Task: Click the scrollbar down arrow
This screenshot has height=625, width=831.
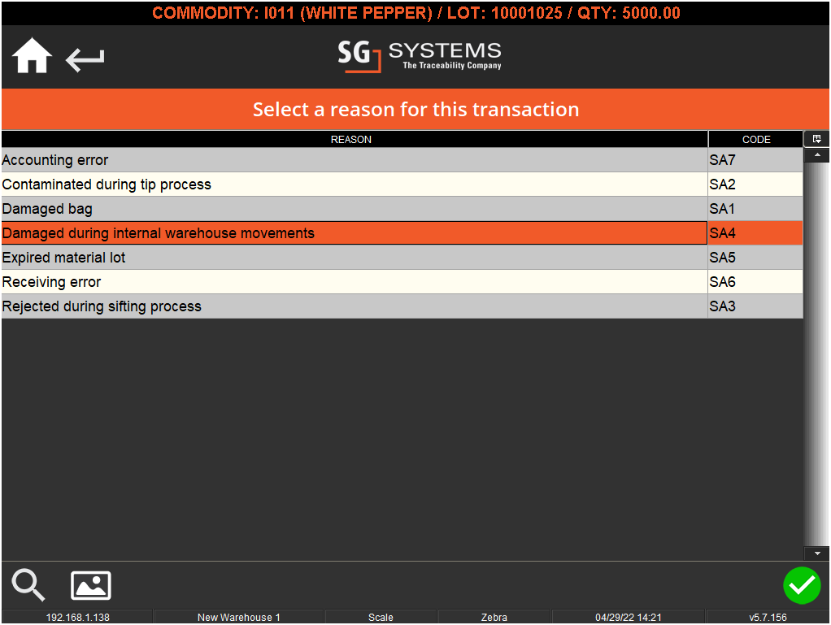Action: tap(816, 553)
